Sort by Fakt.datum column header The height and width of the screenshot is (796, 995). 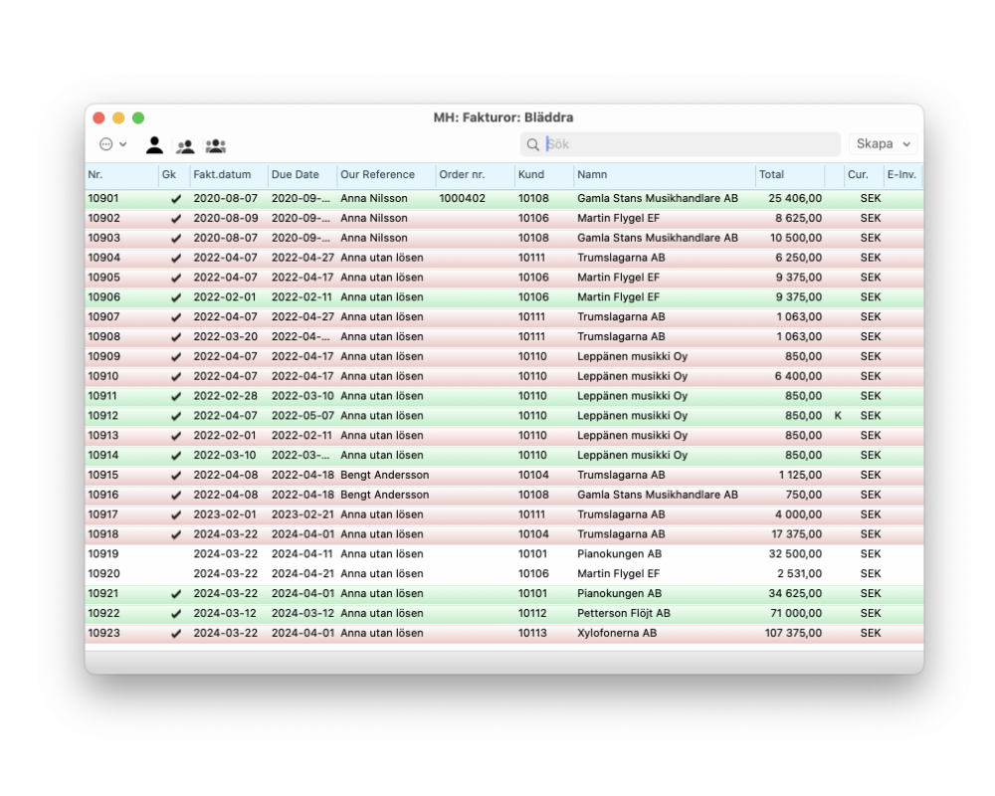(229, 174)
